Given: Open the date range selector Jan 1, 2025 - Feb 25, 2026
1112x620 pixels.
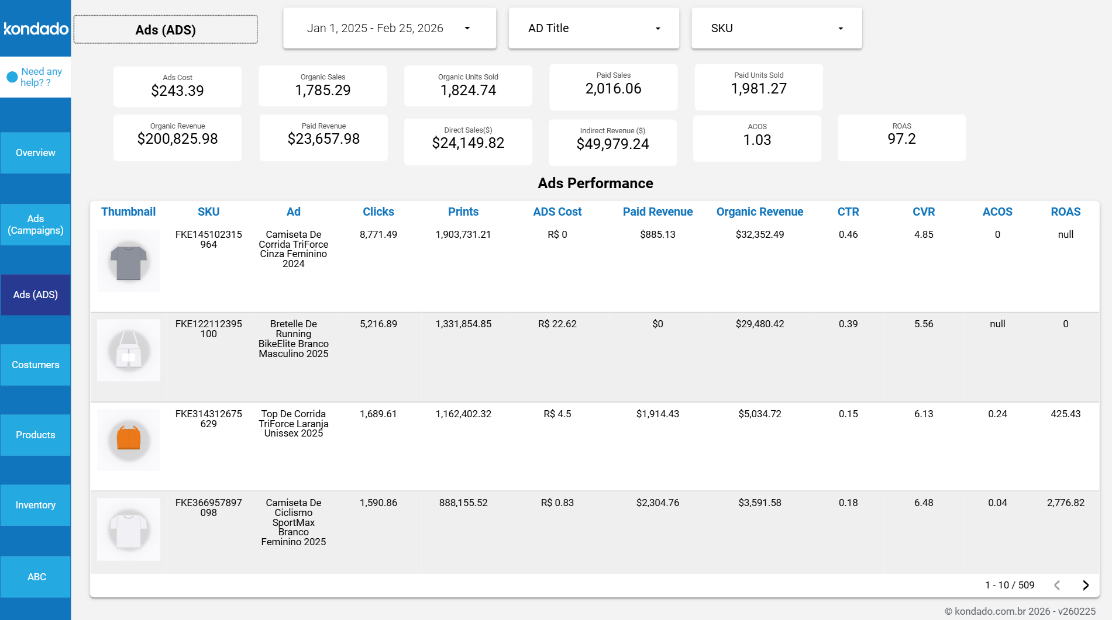Looking at the screenshot, I should click(389, 27).
